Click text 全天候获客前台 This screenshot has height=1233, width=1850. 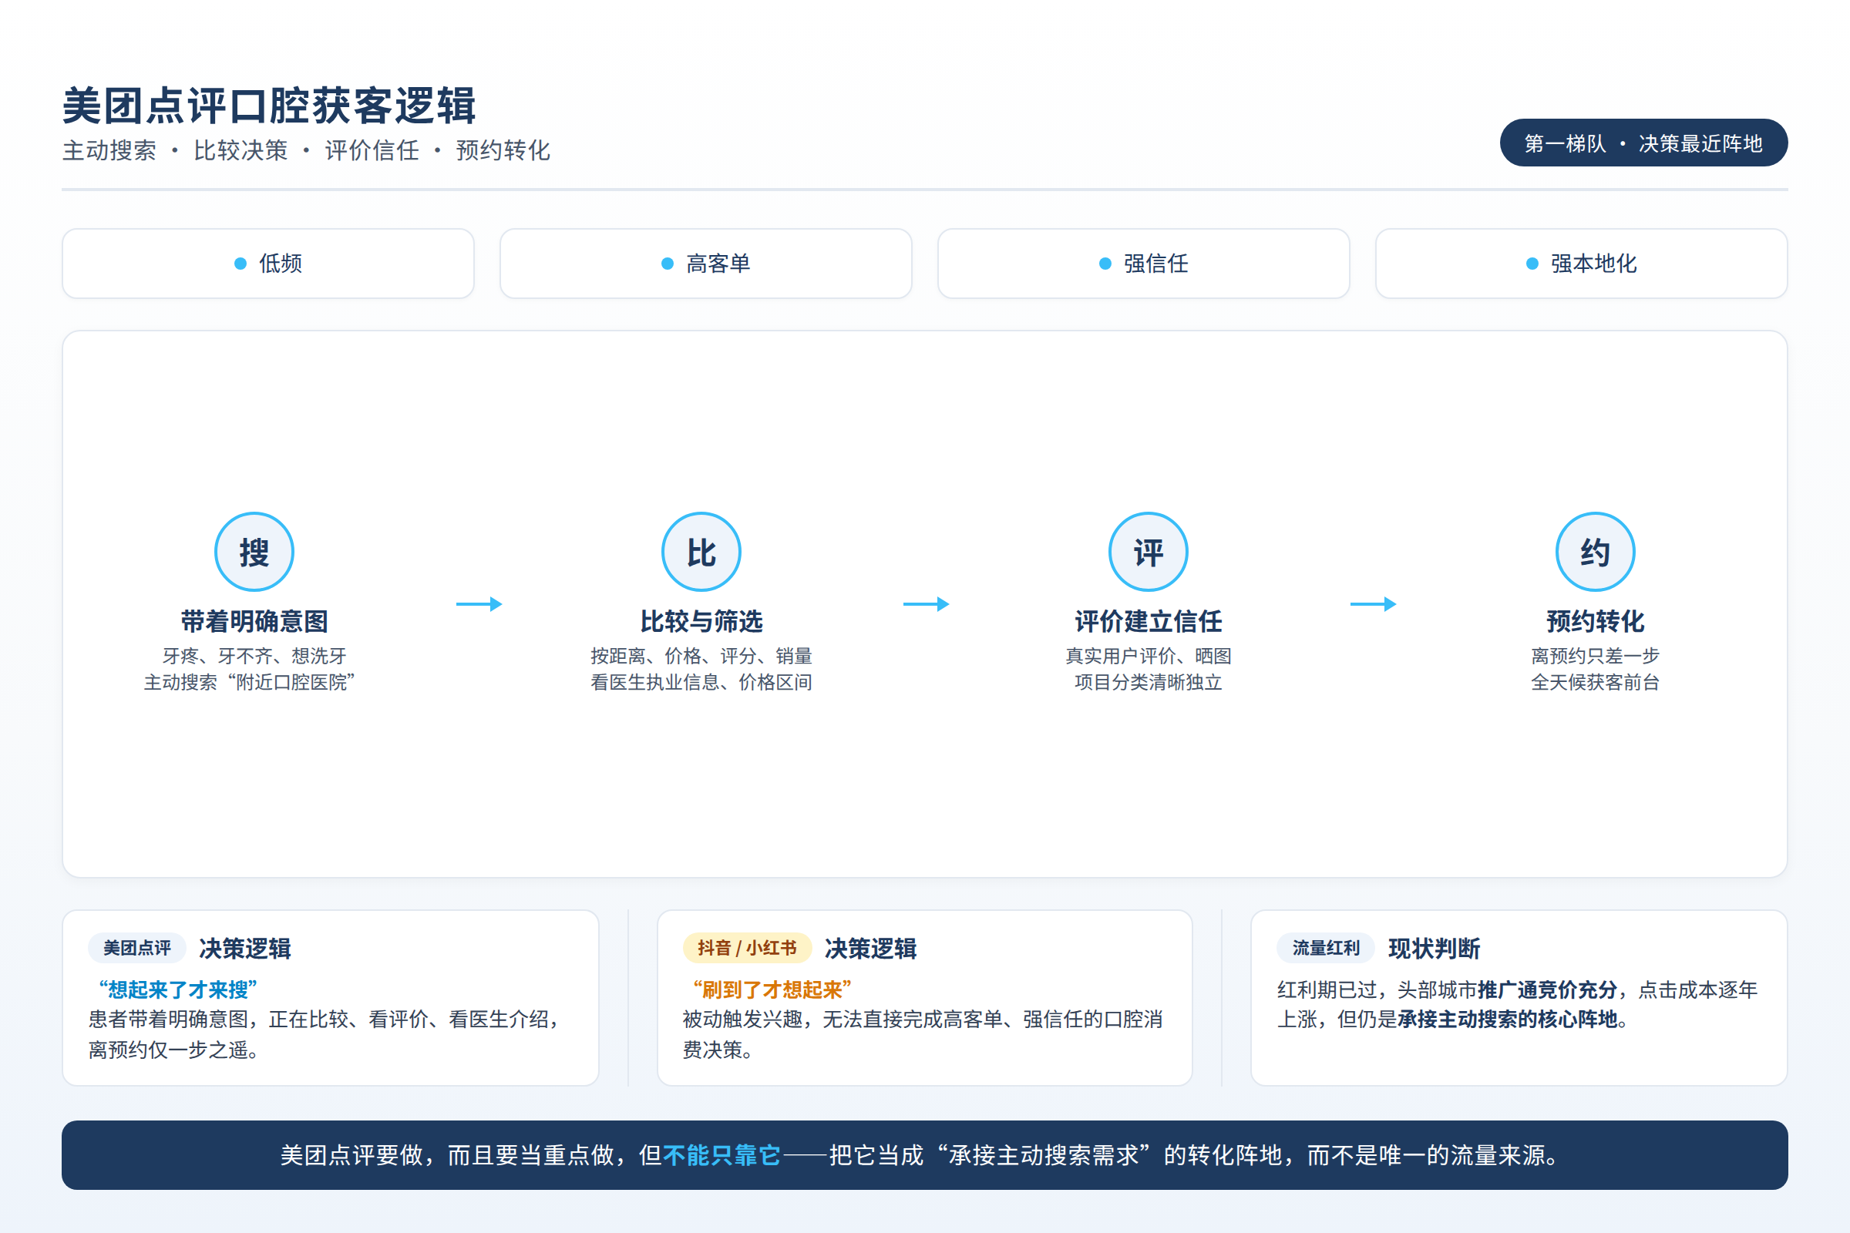(1595, 682)
